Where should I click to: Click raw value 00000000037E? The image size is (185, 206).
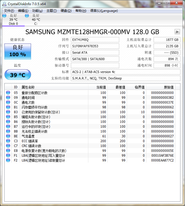tap(162, 102)
